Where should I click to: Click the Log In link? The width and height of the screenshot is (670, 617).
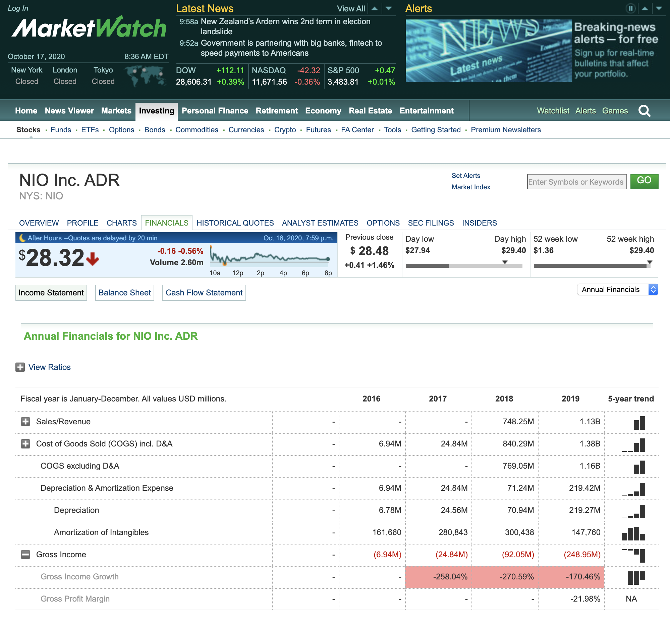click(x=18, y=8)
